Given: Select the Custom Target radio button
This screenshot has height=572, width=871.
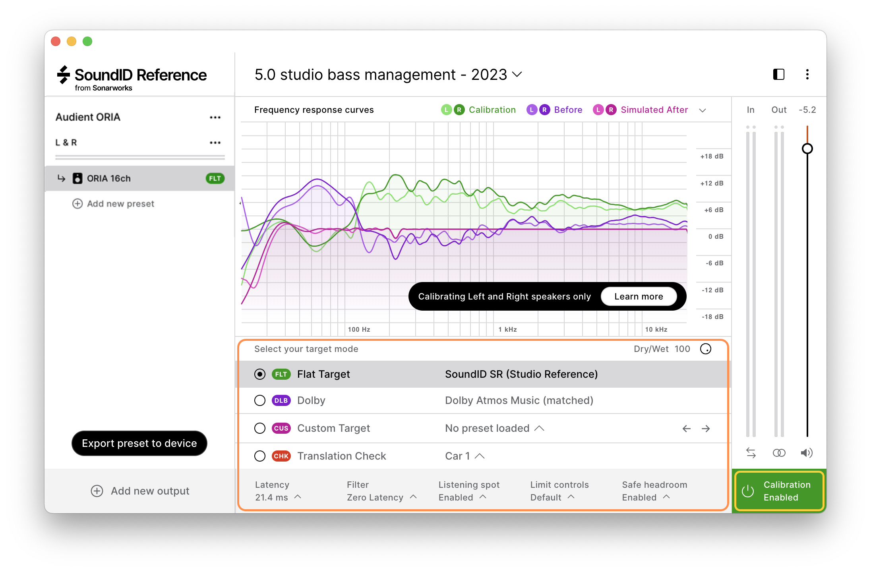Looking at the screenshot, I should point(260,428).
